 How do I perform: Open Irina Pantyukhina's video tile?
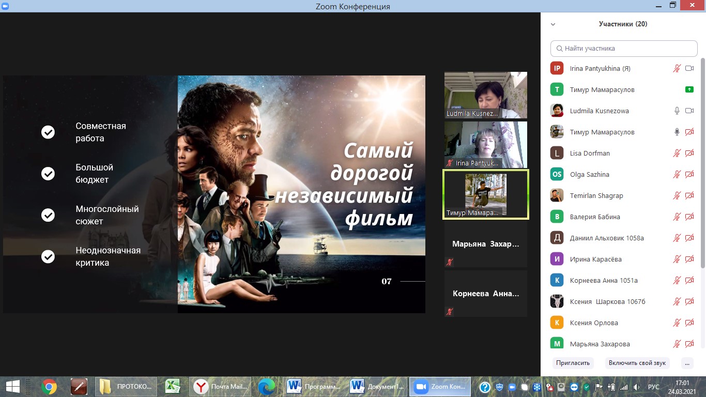click(x=486, y=145)
